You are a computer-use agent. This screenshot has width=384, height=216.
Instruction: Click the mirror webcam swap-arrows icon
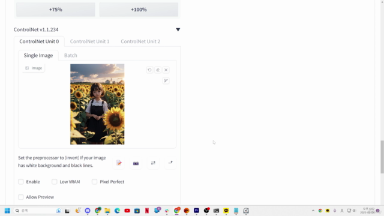coord(153,163)
